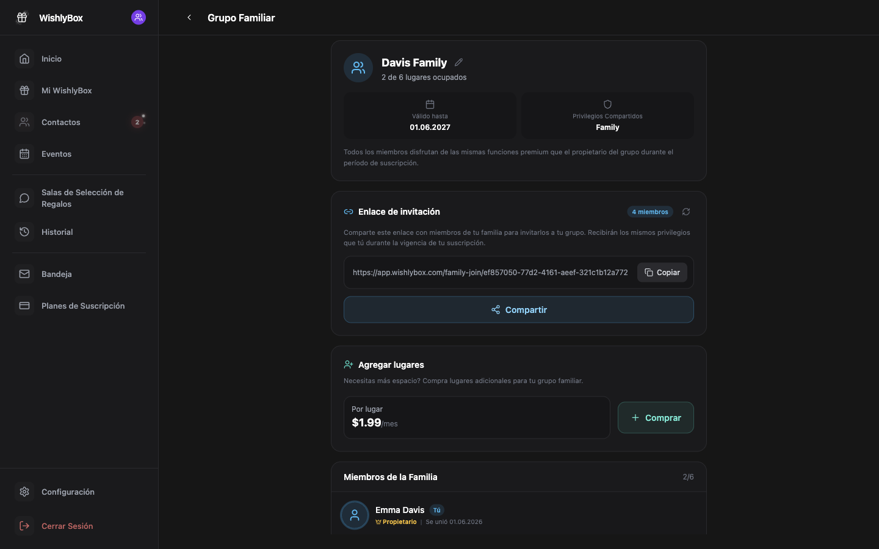Click the Historial clock icon
This screenshot has width=879, height=549.
(x=24, y=232)
